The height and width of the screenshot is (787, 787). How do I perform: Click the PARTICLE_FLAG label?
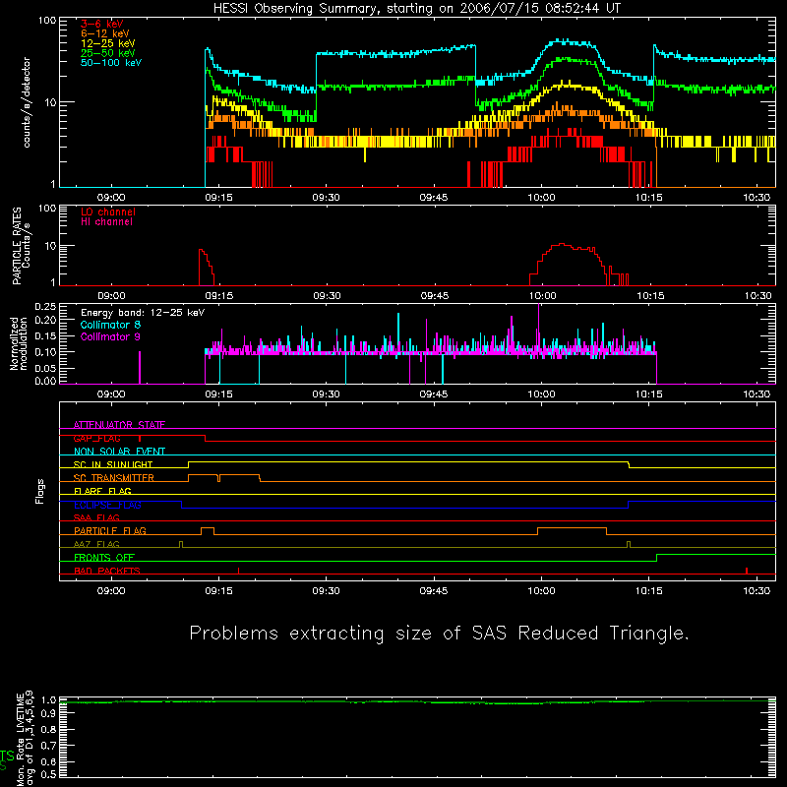click(110, 530)
